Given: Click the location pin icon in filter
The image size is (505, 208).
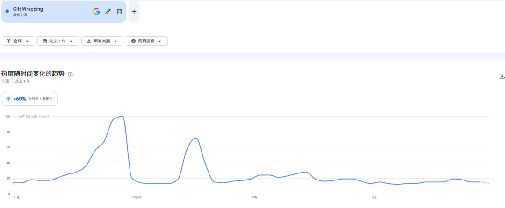Looking at the screenshot, I should coord(8,41).
